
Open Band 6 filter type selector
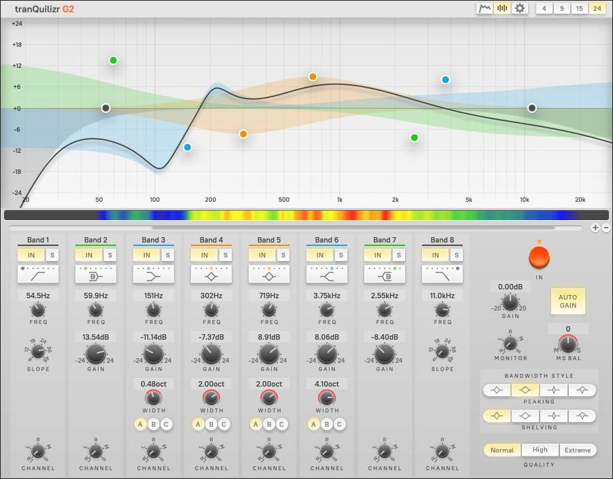coord(327,274)
